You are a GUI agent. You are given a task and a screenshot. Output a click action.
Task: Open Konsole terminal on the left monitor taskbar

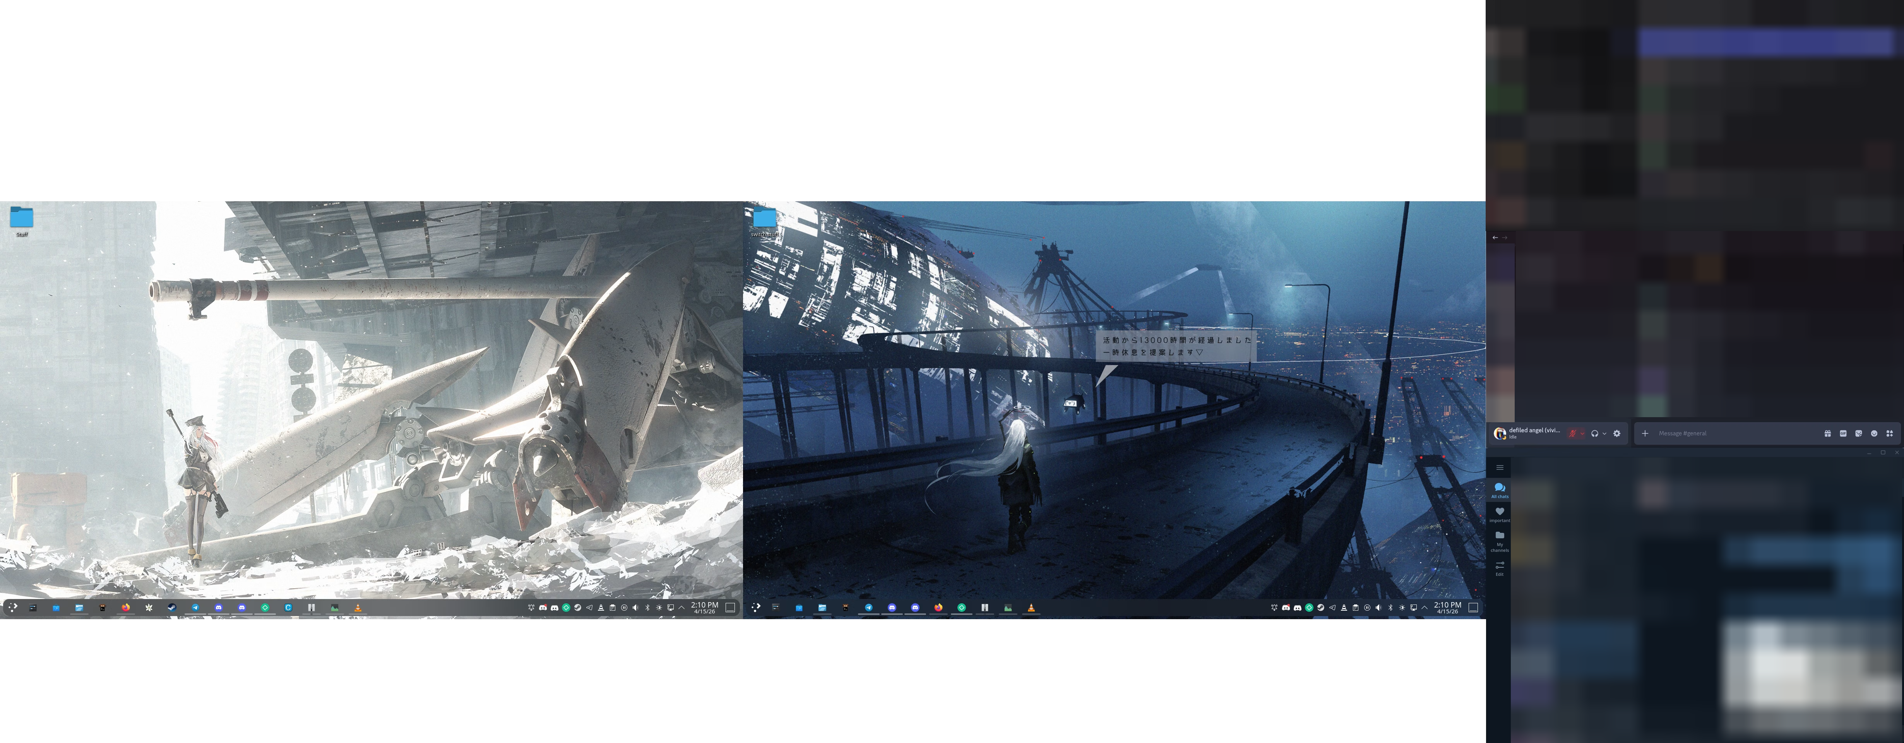click(x=103, y=608)
